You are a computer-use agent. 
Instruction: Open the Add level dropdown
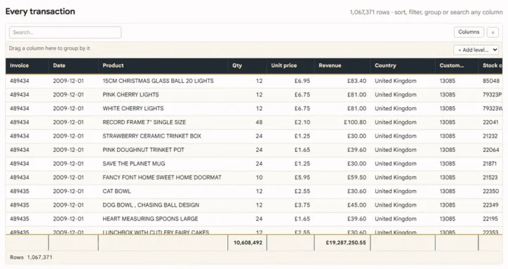point(476,50)
